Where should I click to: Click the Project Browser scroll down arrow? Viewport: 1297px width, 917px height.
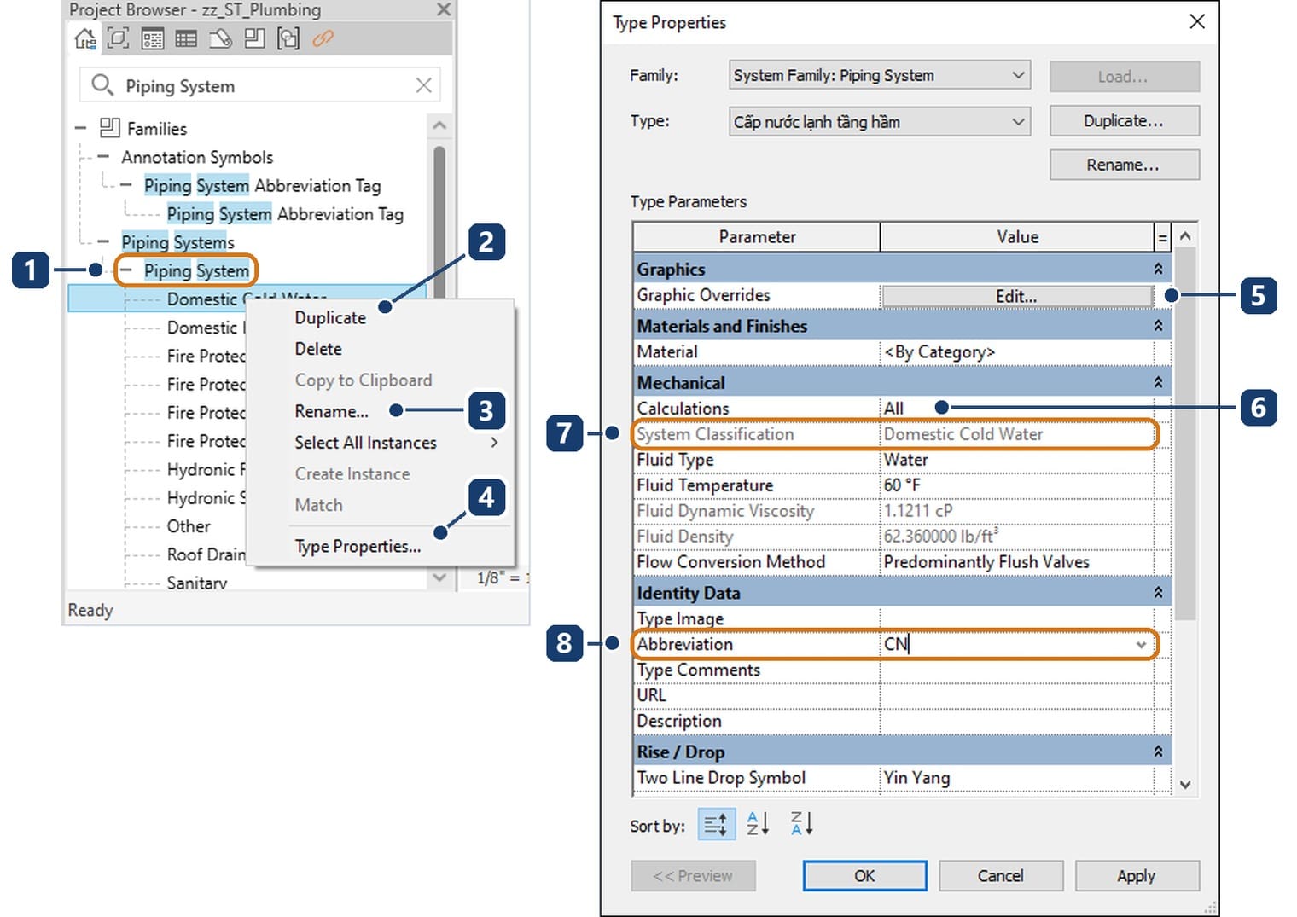(439, 577)
